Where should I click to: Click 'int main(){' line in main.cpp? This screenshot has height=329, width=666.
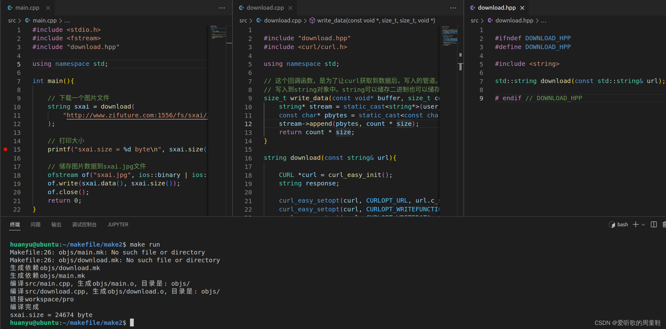(x=53, y=81)
